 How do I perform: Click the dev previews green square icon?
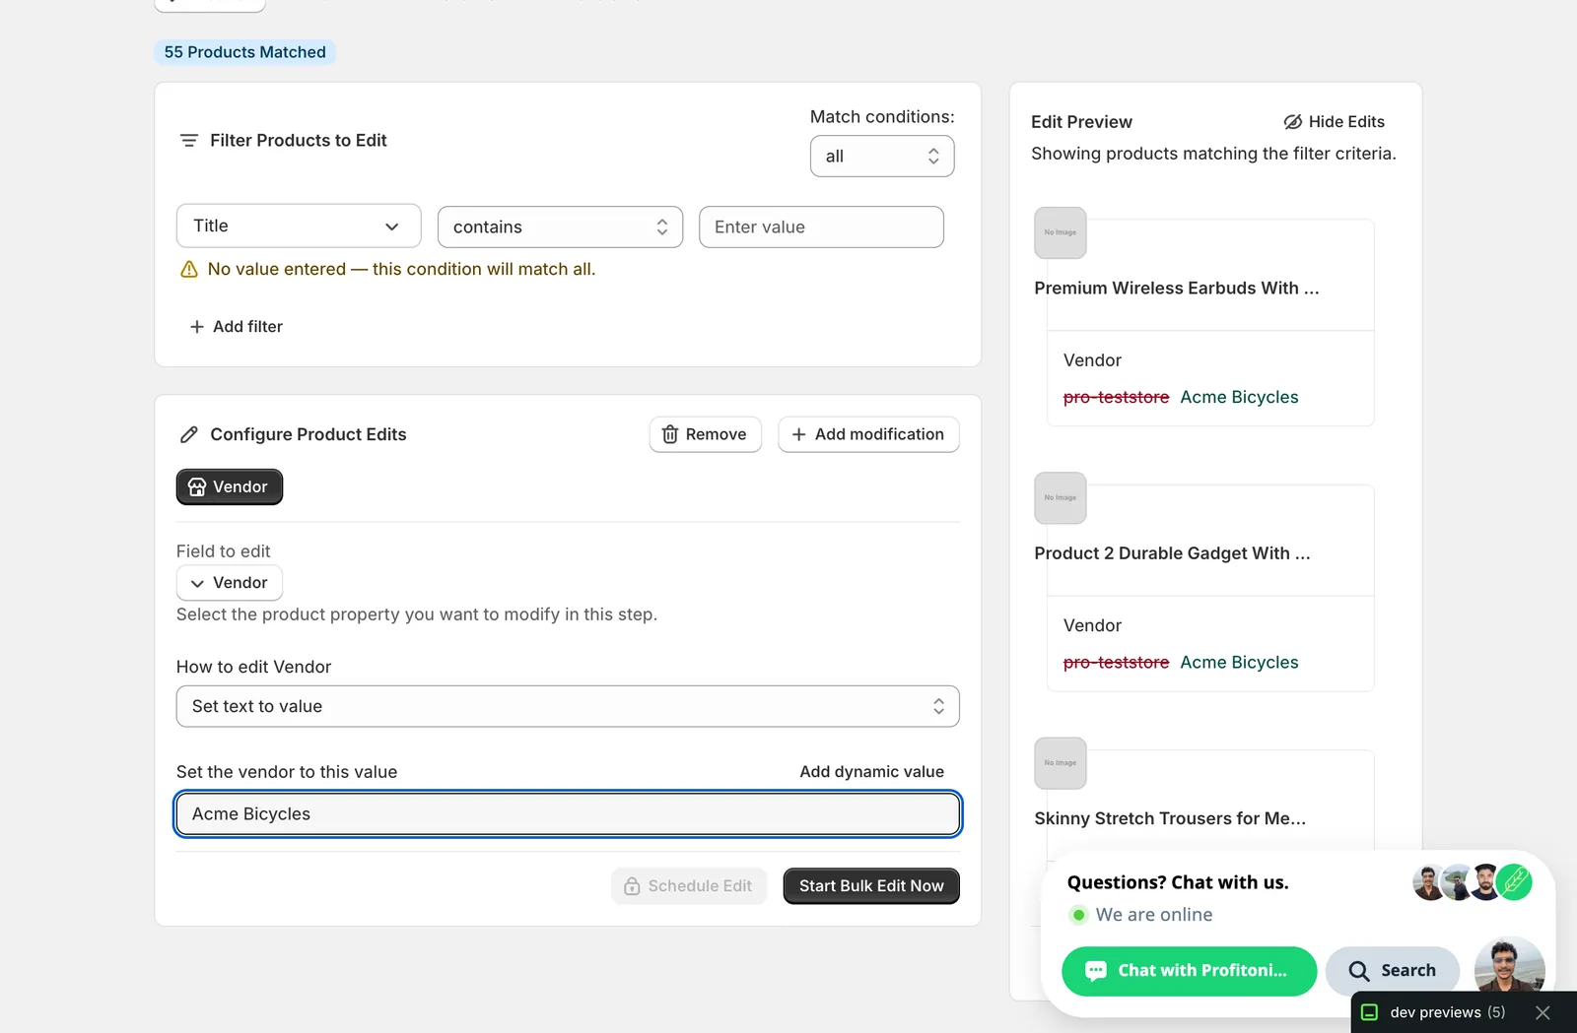tap(1370, 1012)
